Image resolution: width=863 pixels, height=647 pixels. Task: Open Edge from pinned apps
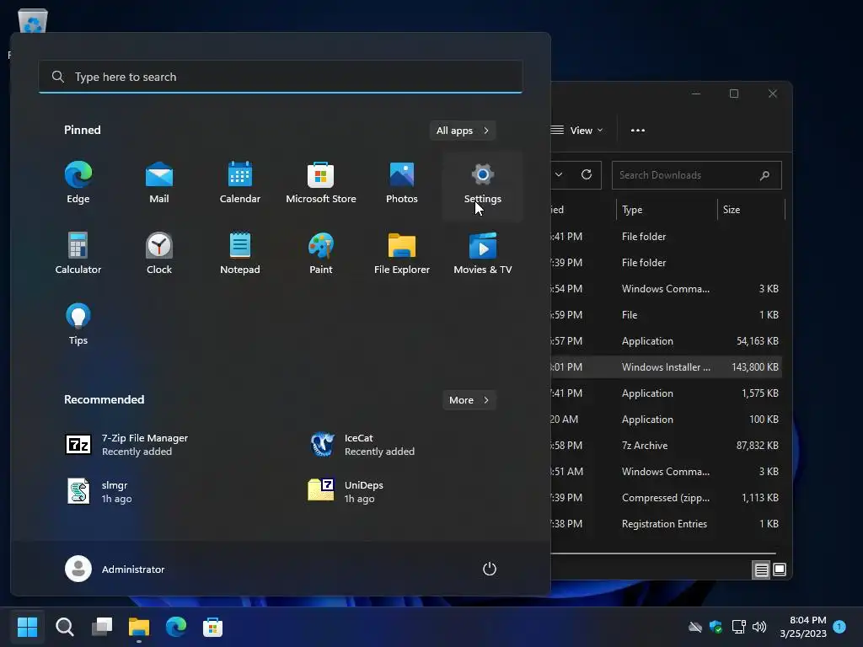[78, 183]
